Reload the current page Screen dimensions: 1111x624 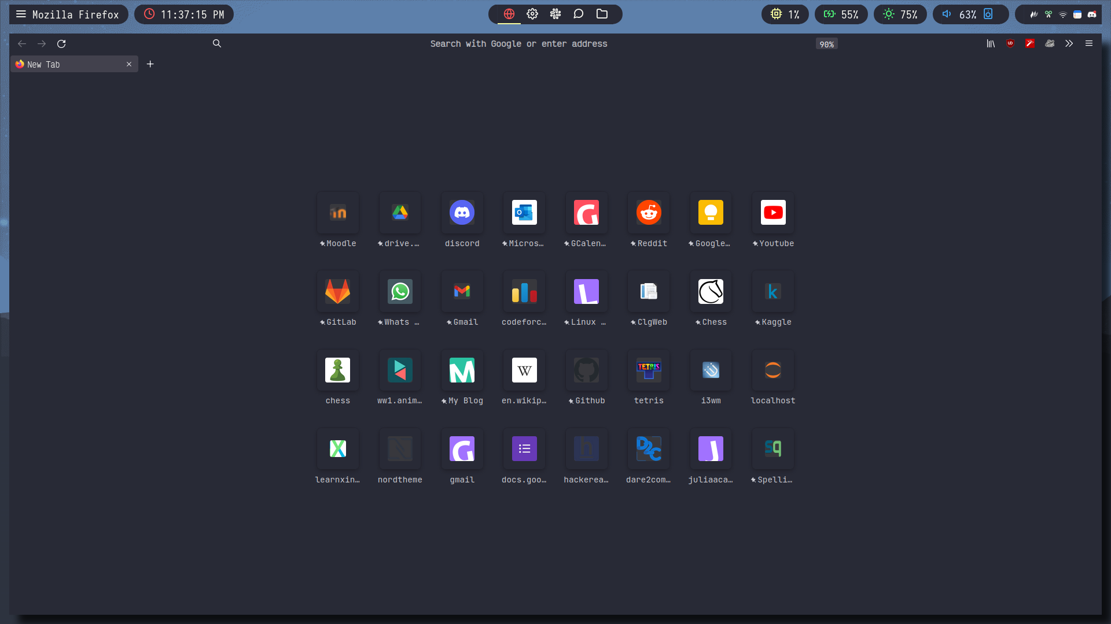tap(61, 44)
